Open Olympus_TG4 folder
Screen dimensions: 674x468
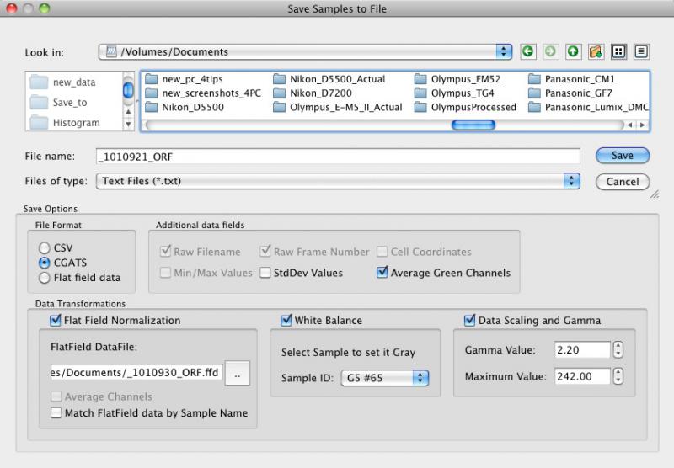pyautogui.click(x=454, y=93)
